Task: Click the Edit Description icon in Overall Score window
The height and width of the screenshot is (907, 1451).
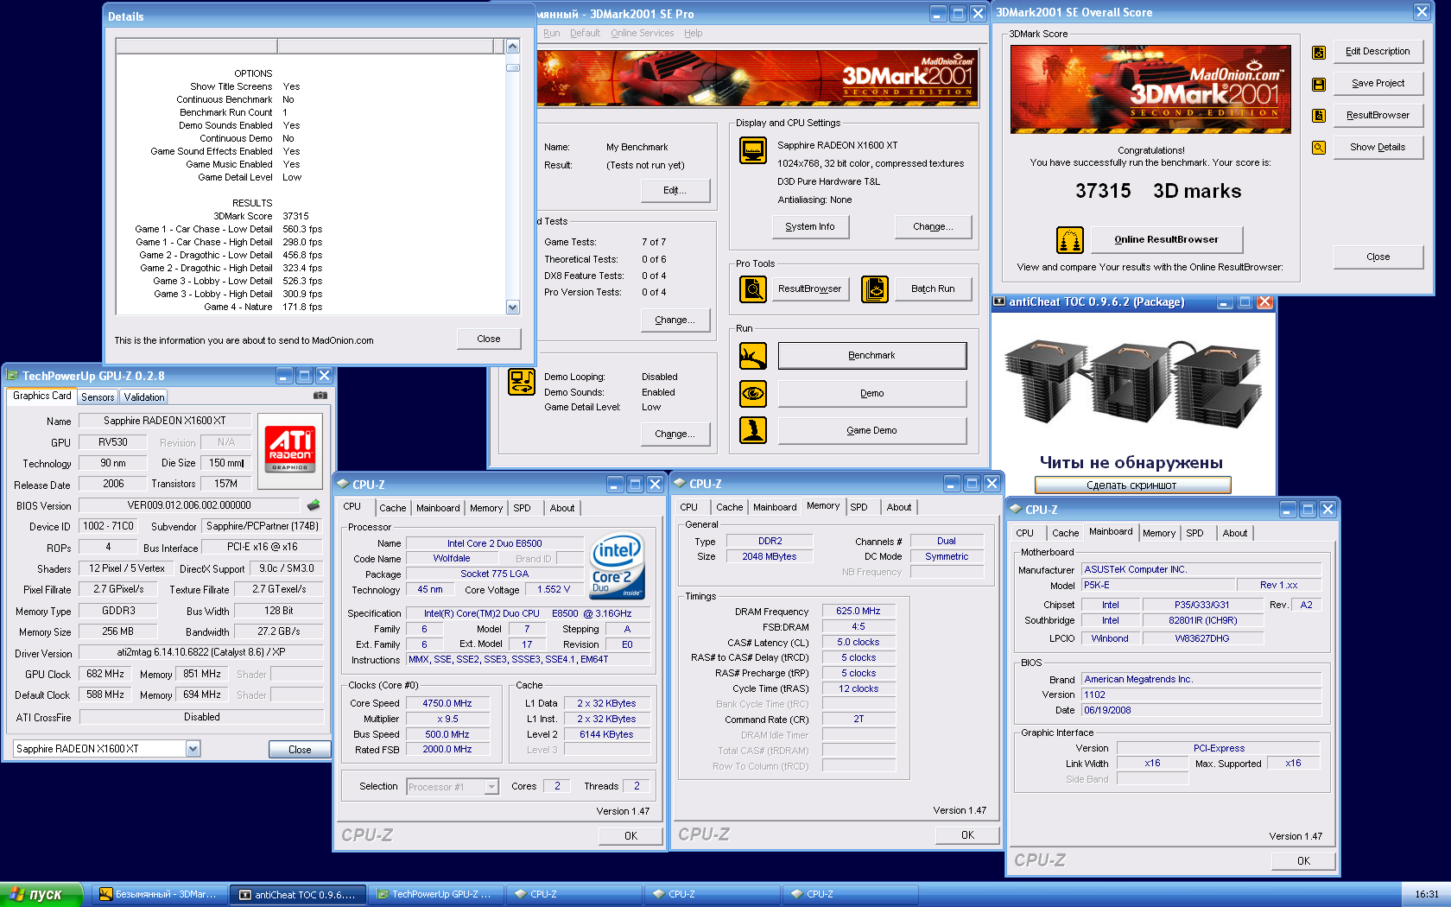Action: click(x=1319, y=52)
